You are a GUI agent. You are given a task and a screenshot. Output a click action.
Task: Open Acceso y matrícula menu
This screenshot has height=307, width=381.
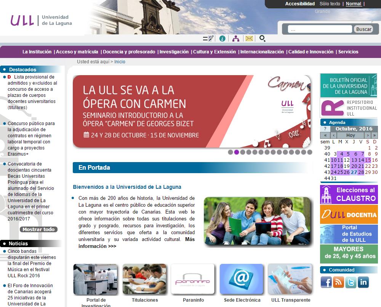point(77,52)
